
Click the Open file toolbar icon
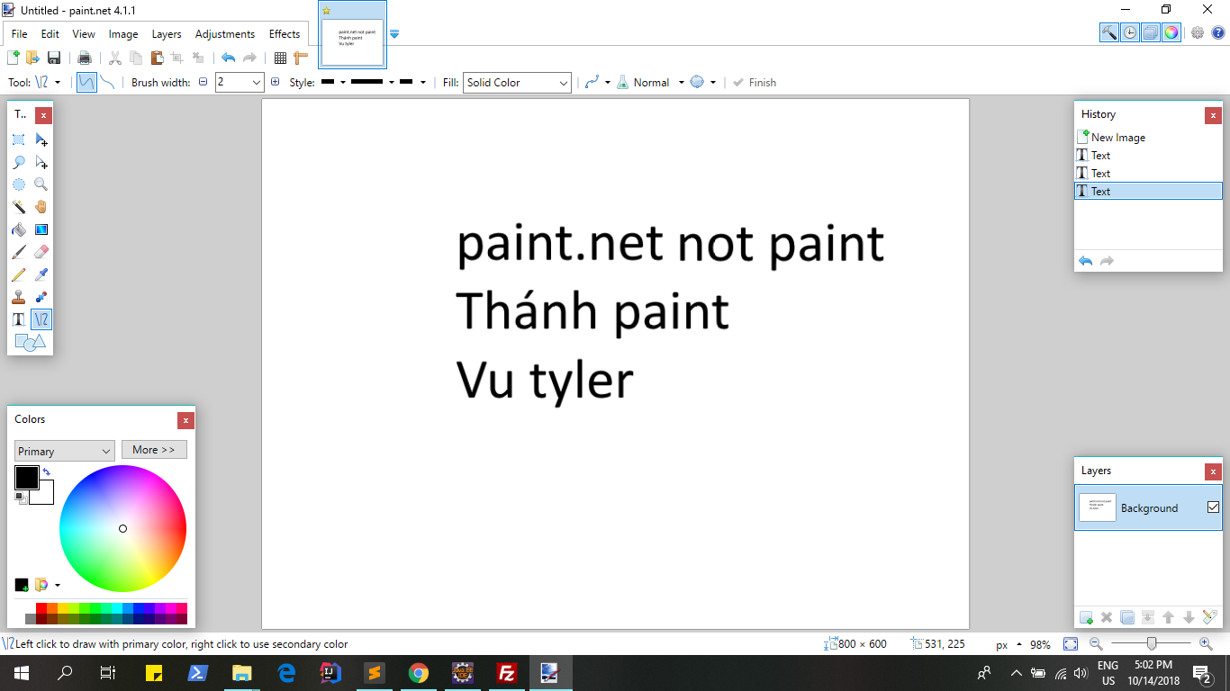33,58
